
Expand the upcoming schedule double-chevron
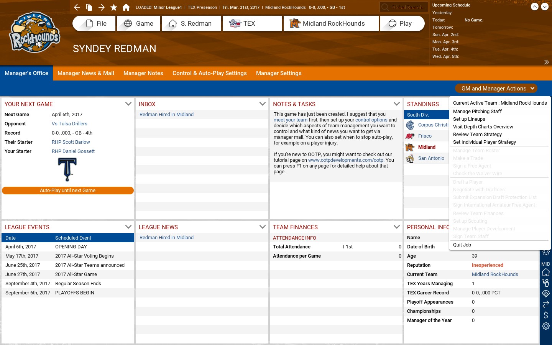pos(546,62)
